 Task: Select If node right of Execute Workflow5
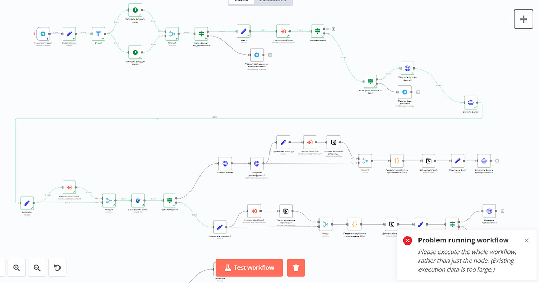317,31
